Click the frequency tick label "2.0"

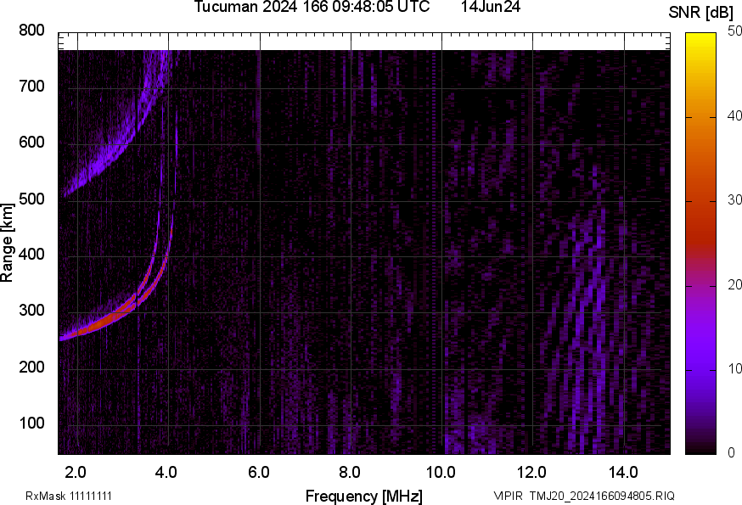76,472
